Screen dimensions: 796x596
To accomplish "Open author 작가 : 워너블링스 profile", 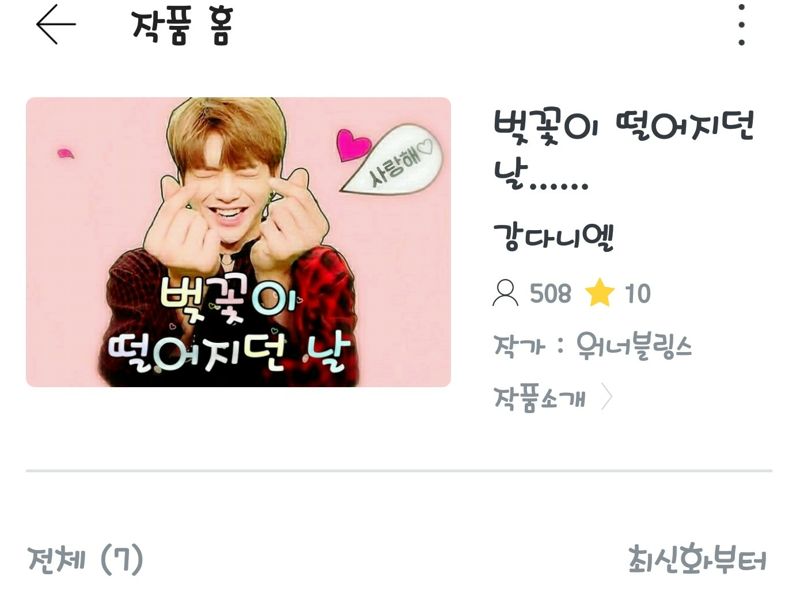I will point(593,346).
